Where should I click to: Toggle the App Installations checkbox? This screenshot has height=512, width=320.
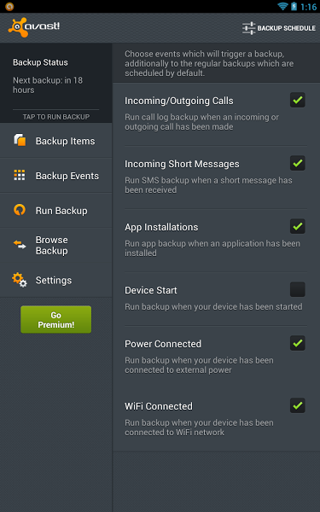tap(298, 226)
